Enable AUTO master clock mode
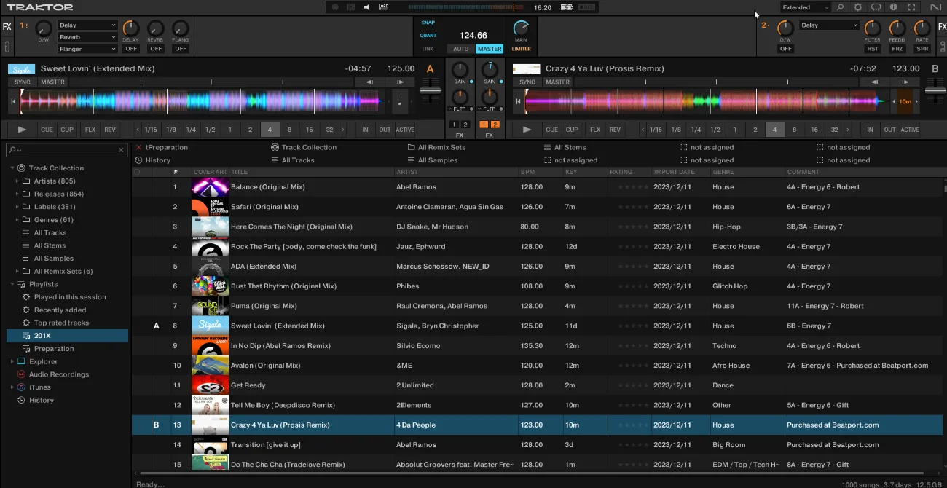947x488 pixels. [x=461, y=49]
